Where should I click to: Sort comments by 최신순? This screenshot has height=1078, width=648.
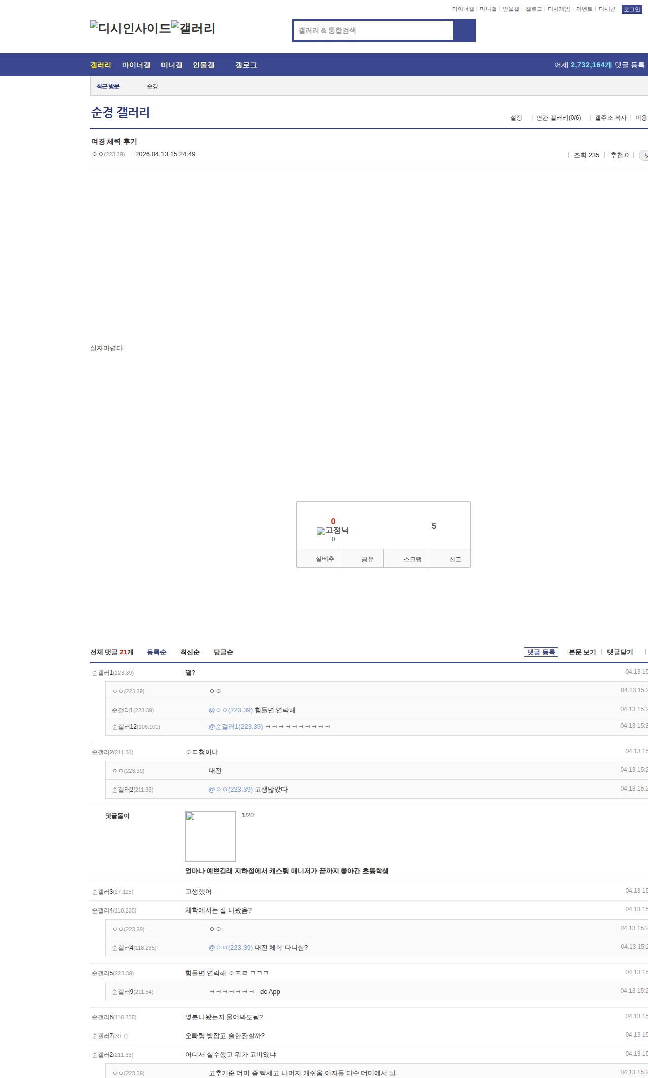click(190, 652)
